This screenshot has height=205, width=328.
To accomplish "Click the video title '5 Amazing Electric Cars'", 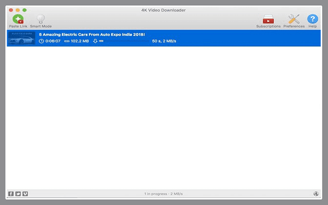I will [92, 34].
